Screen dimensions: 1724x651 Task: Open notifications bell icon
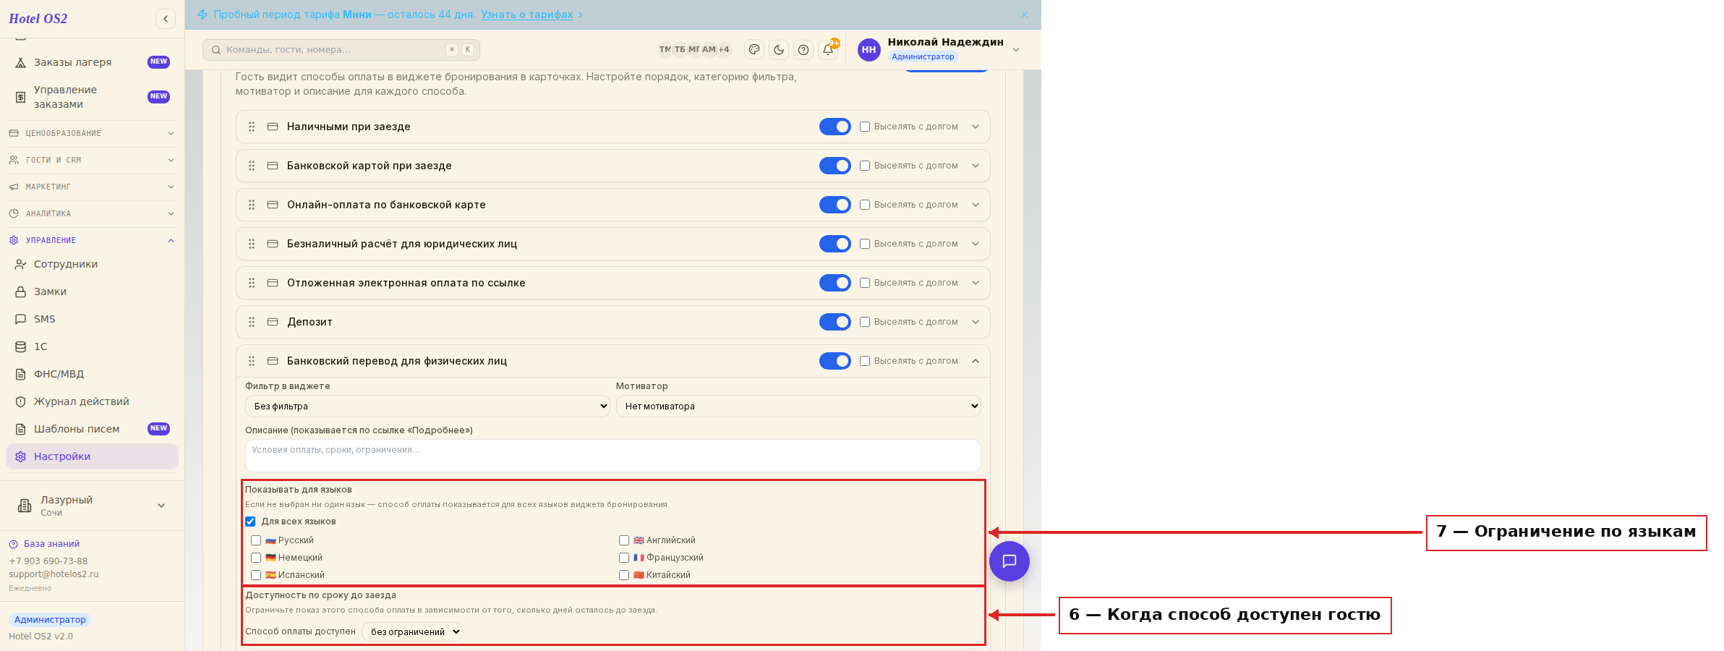click(828, 49)
